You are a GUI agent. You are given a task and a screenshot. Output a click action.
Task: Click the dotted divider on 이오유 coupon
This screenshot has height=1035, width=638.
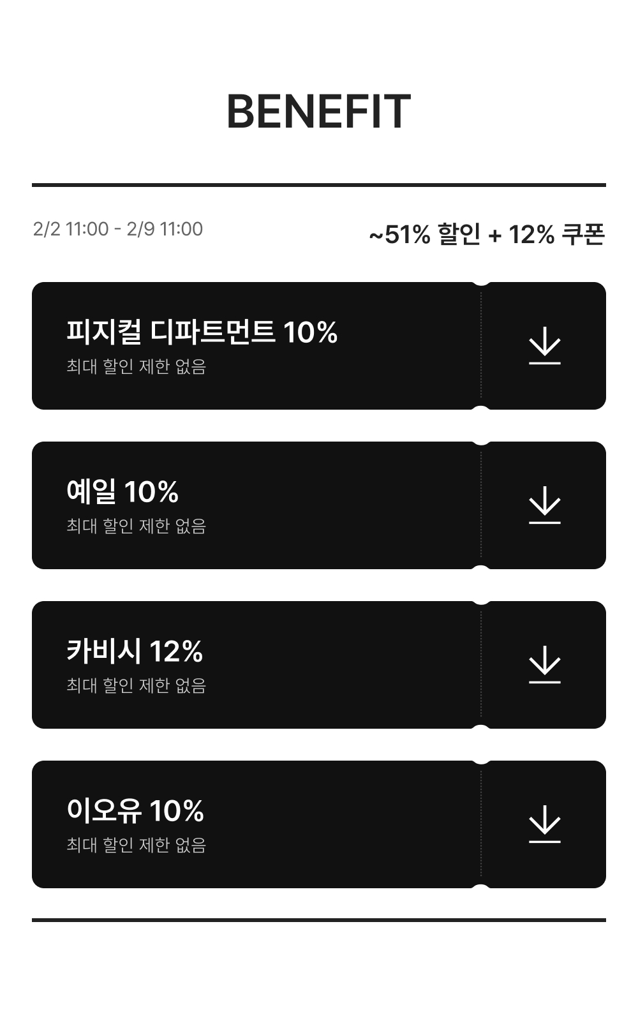481,824
